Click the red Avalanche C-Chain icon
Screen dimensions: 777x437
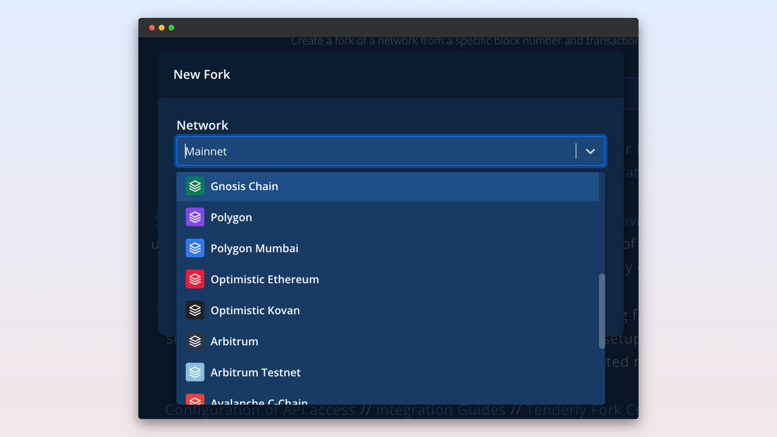pos(195,400)
